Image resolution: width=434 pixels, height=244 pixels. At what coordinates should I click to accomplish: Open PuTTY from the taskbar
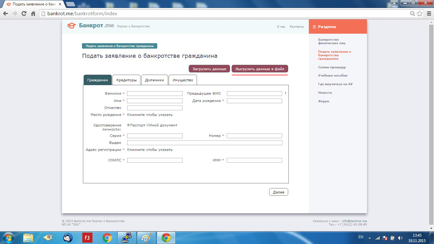coord(127,238)
